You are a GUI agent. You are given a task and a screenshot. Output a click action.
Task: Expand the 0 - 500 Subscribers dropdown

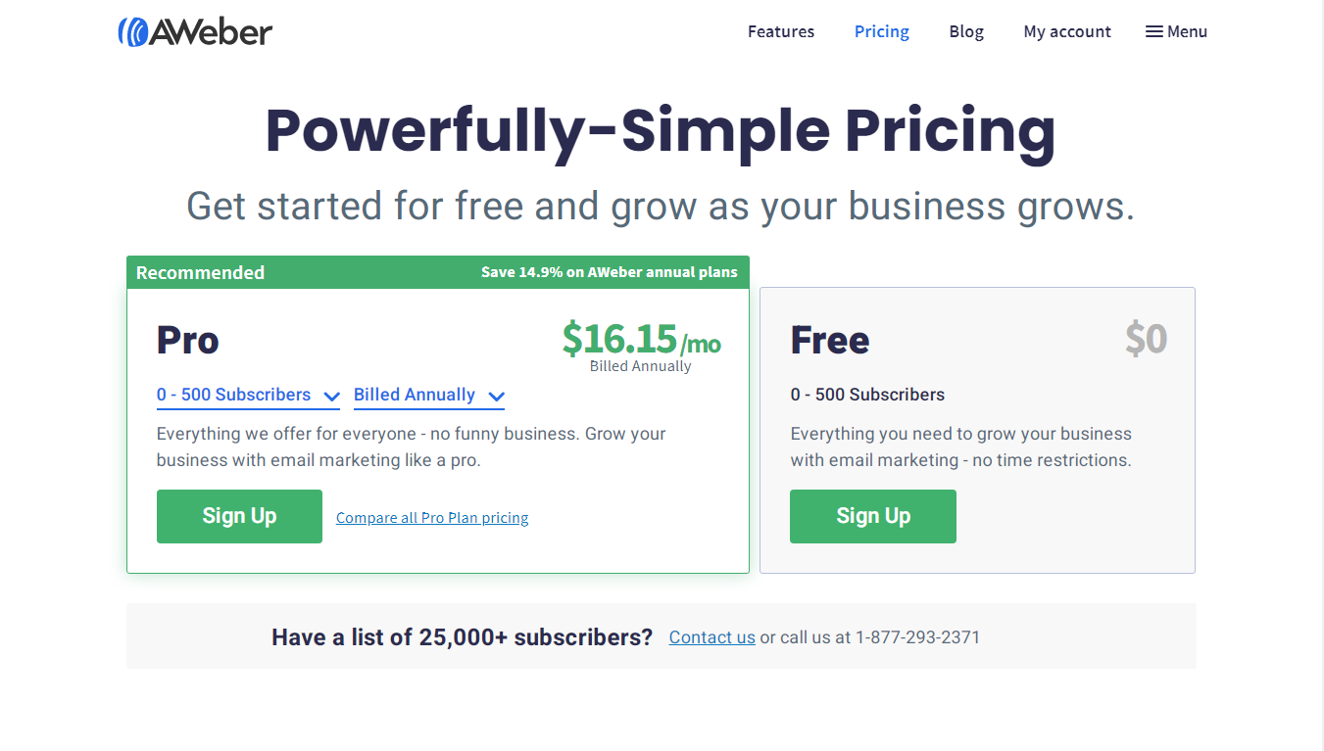tap(248, 396)
